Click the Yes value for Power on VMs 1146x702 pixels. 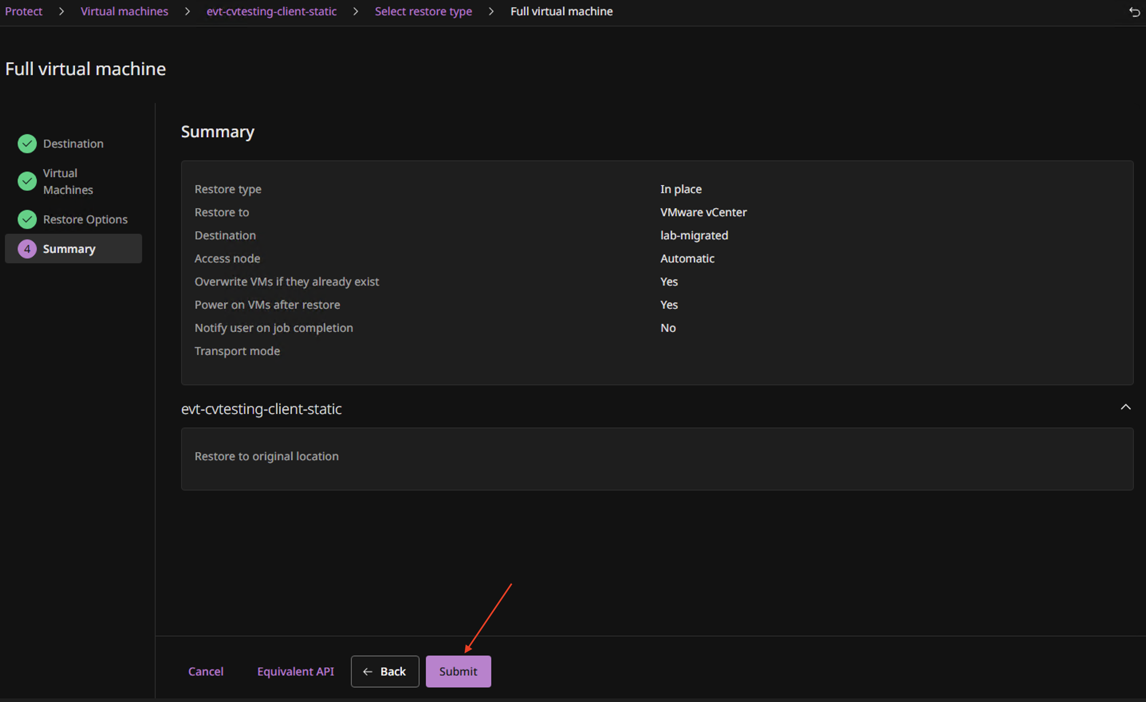tap(669, 305)
